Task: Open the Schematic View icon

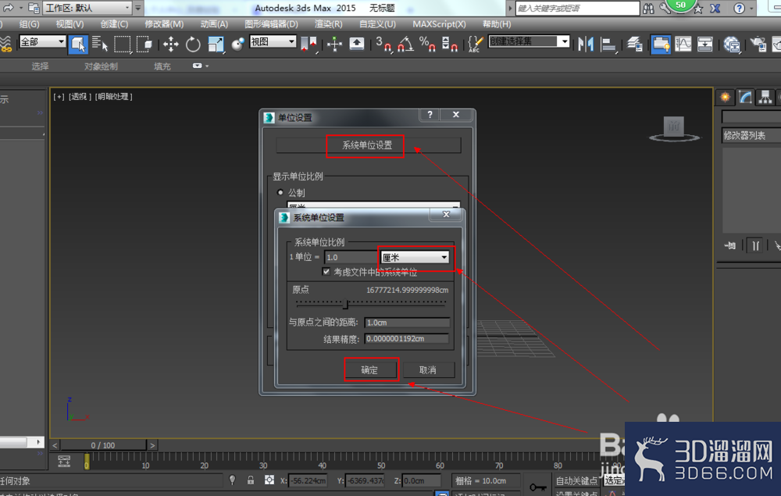Action: tap(704, 45)
